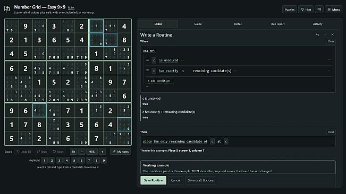Toggle highlight for digit 1
Screen dimensions: 346x194
click(44, 161)
